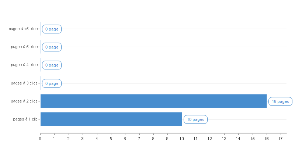Image resolution: width=295 pixels, height=147 pixels.
Task: Select the 'pages à 1 clic' axis label
Action: (x=25, y=119)
